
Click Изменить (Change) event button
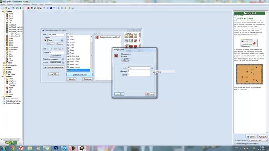tap(87, 79)
